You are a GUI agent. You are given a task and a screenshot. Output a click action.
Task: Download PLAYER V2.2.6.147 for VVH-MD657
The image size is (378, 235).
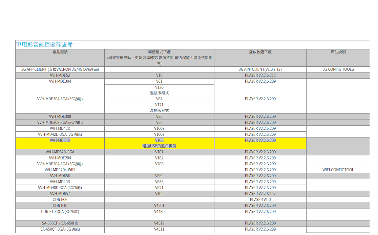point(260,194)
